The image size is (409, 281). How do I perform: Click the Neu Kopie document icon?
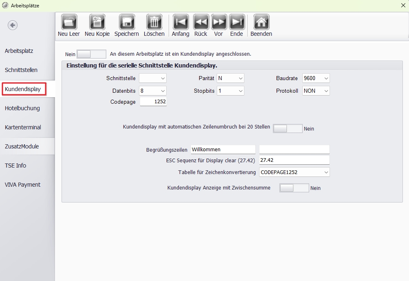click(x=97, y=22)
